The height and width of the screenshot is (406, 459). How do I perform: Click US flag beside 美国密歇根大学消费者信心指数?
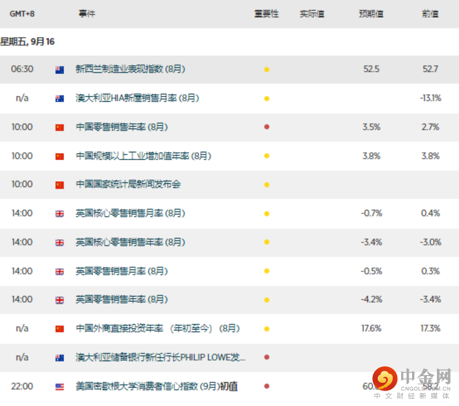[60, 387]
